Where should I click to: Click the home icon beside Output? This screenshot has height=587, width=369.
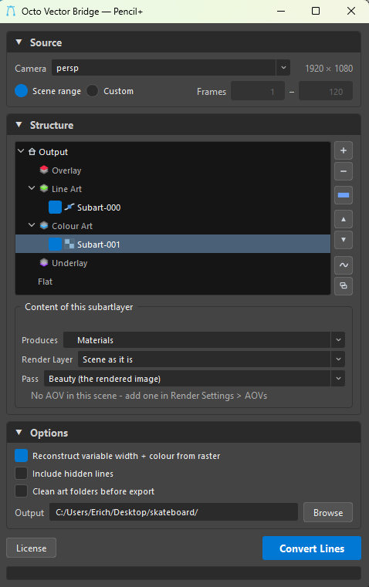32,152
